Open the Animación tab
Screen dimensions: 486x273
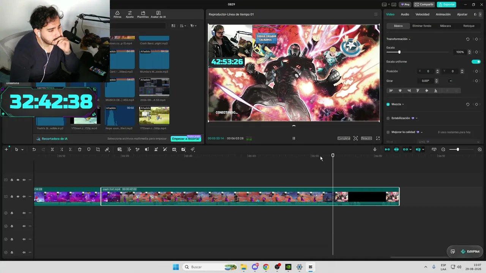[443, 14]
